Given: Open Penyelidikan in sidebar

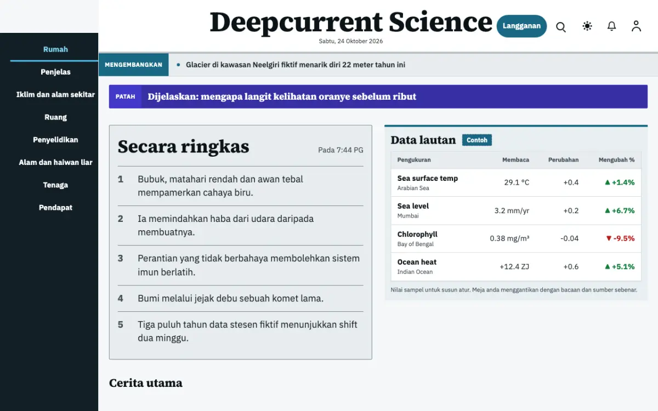Looking at the screenshot, I should tap(55, 140).
